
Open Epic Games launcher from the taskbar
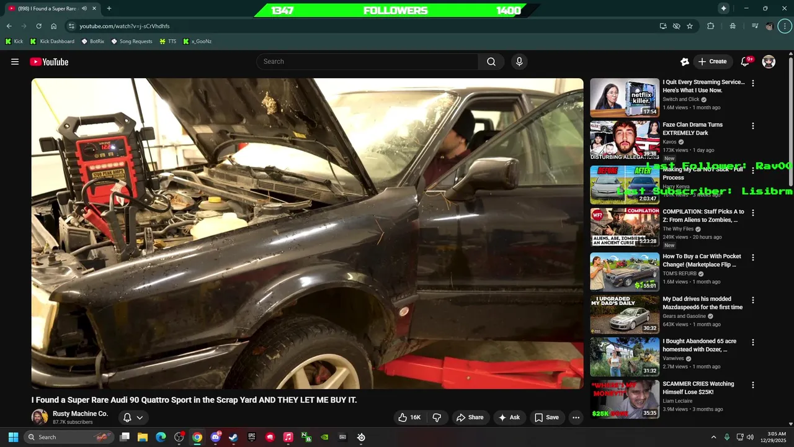251,437
